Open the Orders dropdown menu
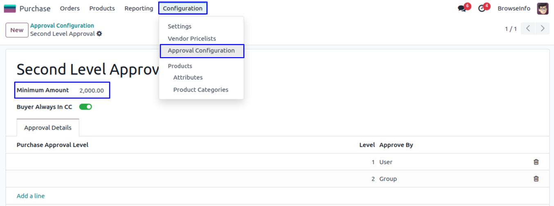Image resolution: width=554 pixels, height=206 pixels. click(70, 8)
